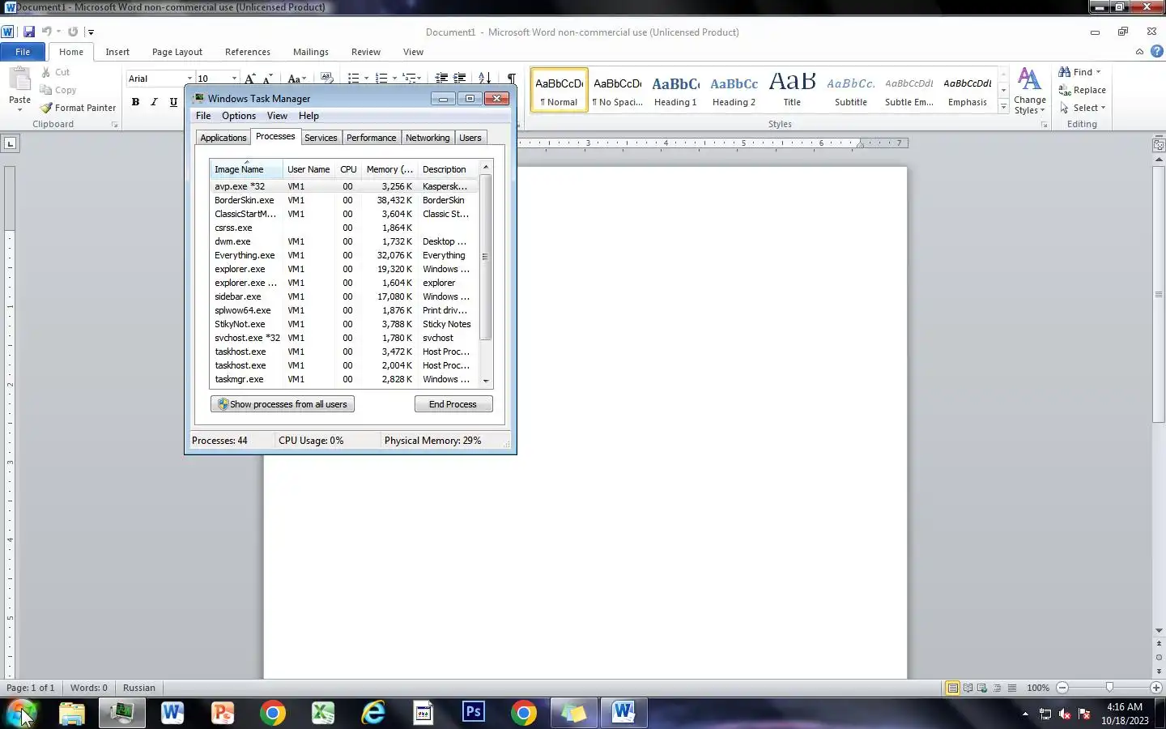Open the font name dropdown showing Arial
1166x729 pixels.
[x=189, y=79]
